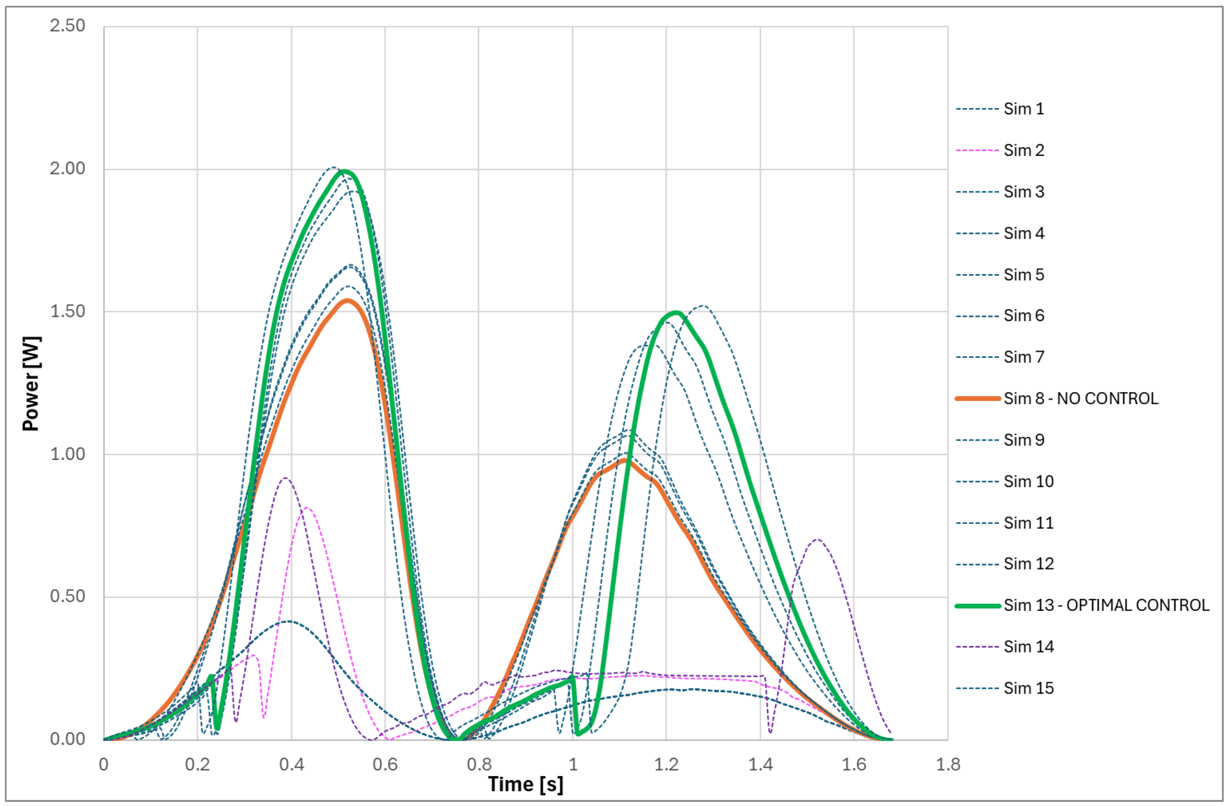Click the 2.50 label on y-axis
1227x806 pixels.
tap(67, 26)
